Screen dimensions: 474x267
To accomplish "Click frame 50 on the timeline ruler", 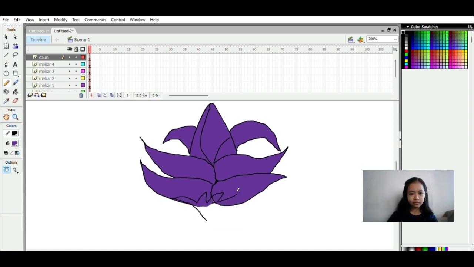I will tap(227, 49).
